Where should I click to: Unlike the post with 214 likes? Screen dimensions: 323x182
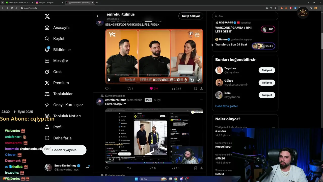click(154, 88)
